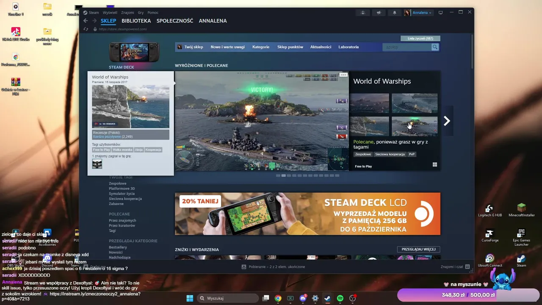542x305 pixels.
Task: Click the Steam forward navigation arrow
Action: pyautogui.click(x=94, y=21)
